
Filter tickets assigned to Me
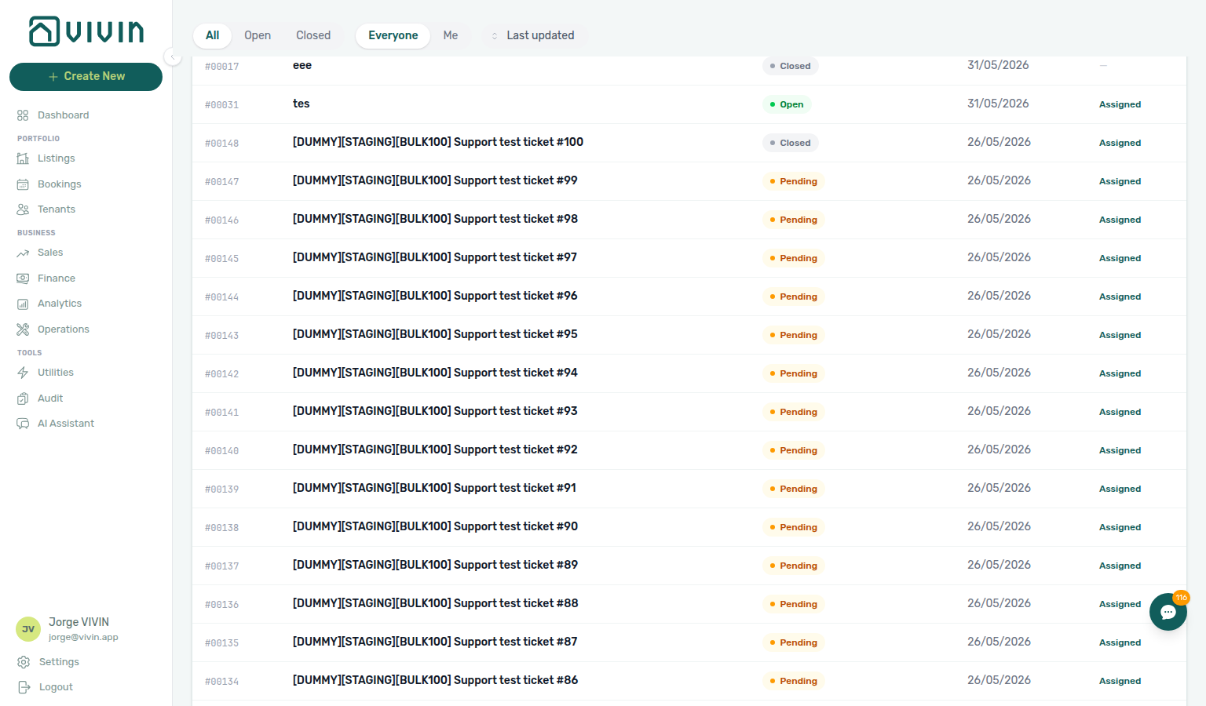pyautogui.click(x=451, y=35)
